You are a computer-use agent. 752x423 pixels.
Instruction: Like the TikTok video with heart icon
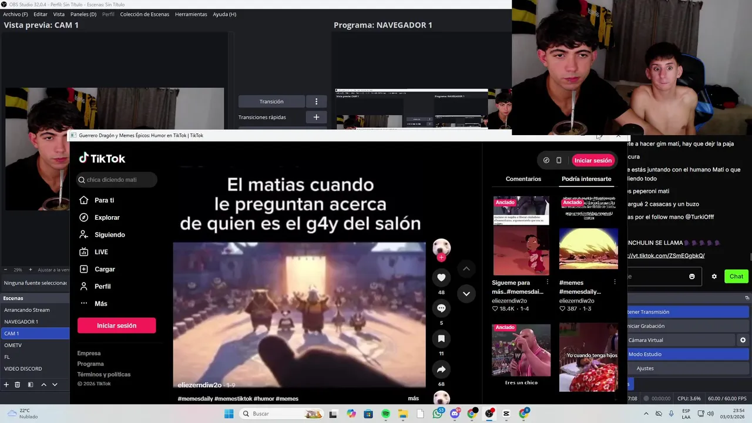tap(441, 277)
